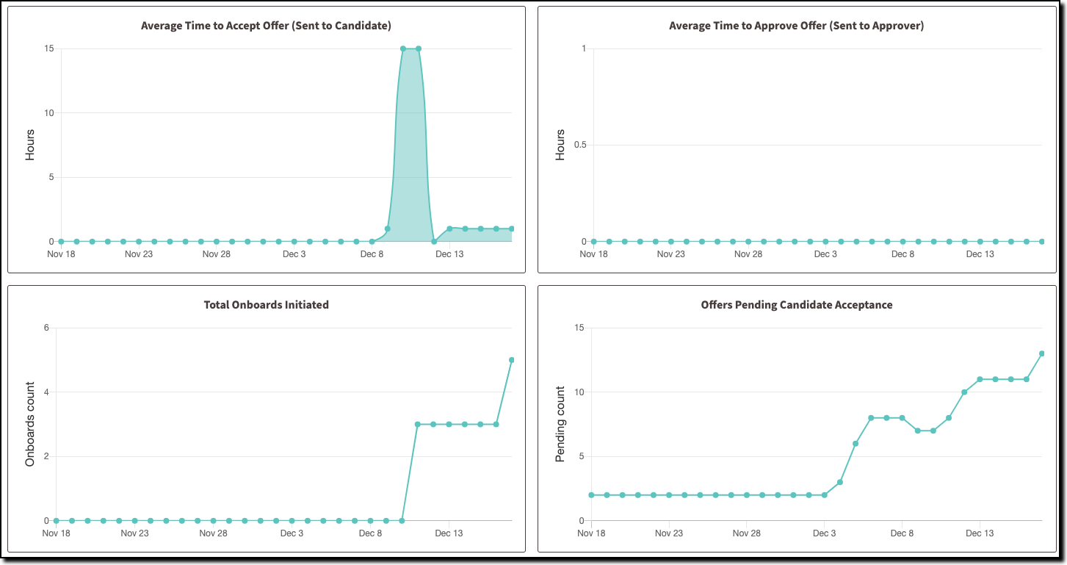Image resolution: width=1067 pixels, height=565 pixels.
Task: Click the Average Time to Accept Offer chart title
Action: click(x=267, y=25)
